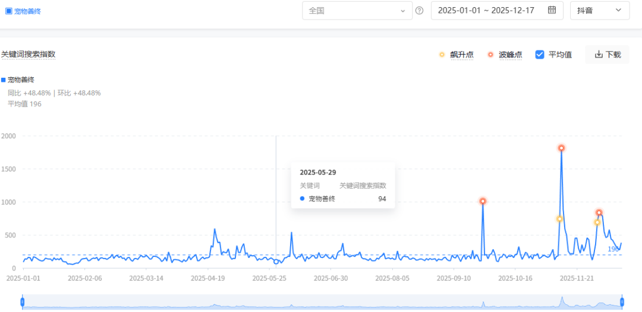The image size is (642, 312).
Task: Click the 下载 download button
Action: (x=607, y=55)
